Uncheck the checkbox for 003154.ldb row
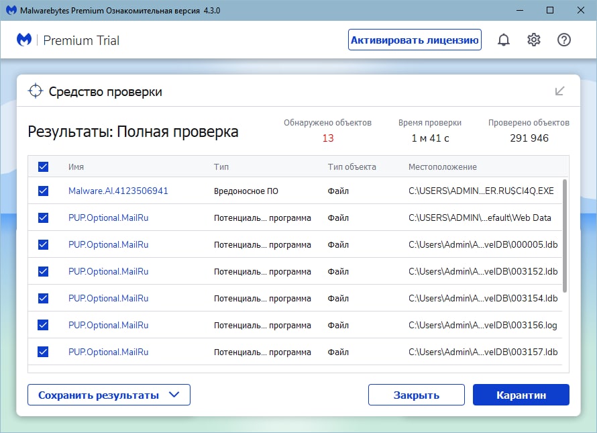Viewport: 597px width, 433px height. pos(43,298)
